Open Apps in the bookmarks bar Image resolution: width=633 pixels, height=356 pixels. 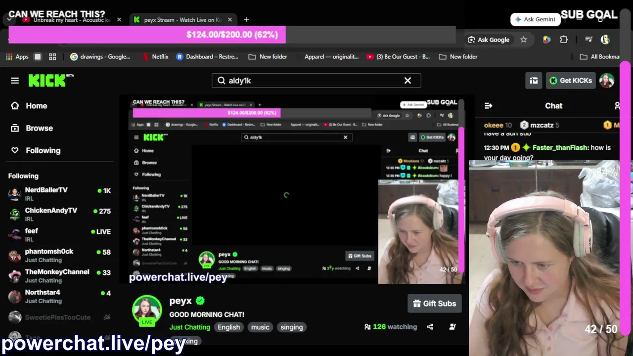click(x=17, y=57)
